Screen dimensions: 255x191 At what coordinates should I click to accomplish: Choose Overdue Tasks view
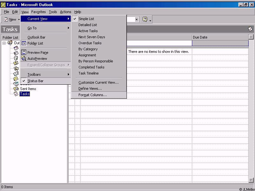point(90,43)
